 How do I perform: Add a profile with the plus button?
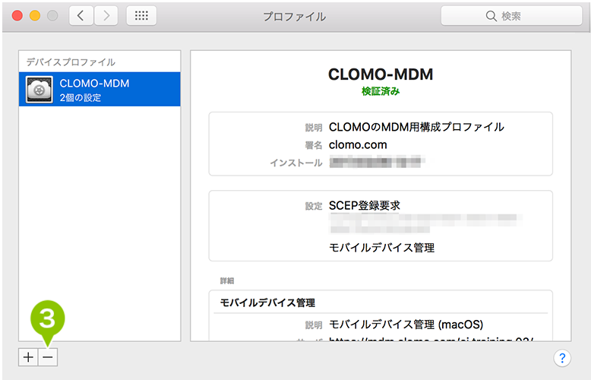click(x=28, y=357)
